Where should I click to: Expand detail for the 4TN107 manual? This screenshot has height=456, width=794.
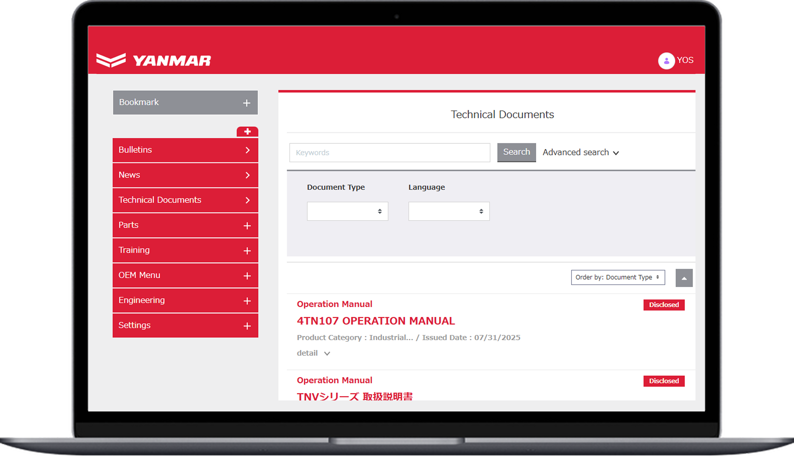click(313, 353)
